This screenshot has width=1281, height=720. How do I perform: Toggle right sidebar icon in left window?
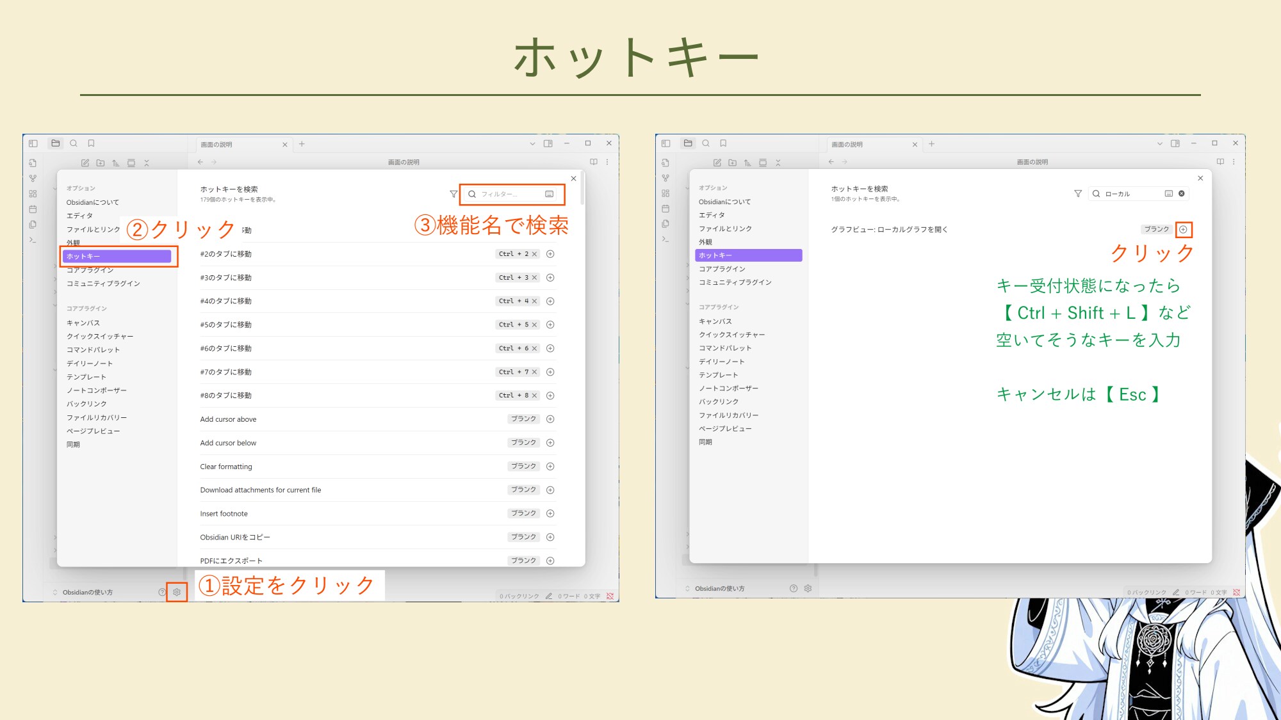[548, 143]
